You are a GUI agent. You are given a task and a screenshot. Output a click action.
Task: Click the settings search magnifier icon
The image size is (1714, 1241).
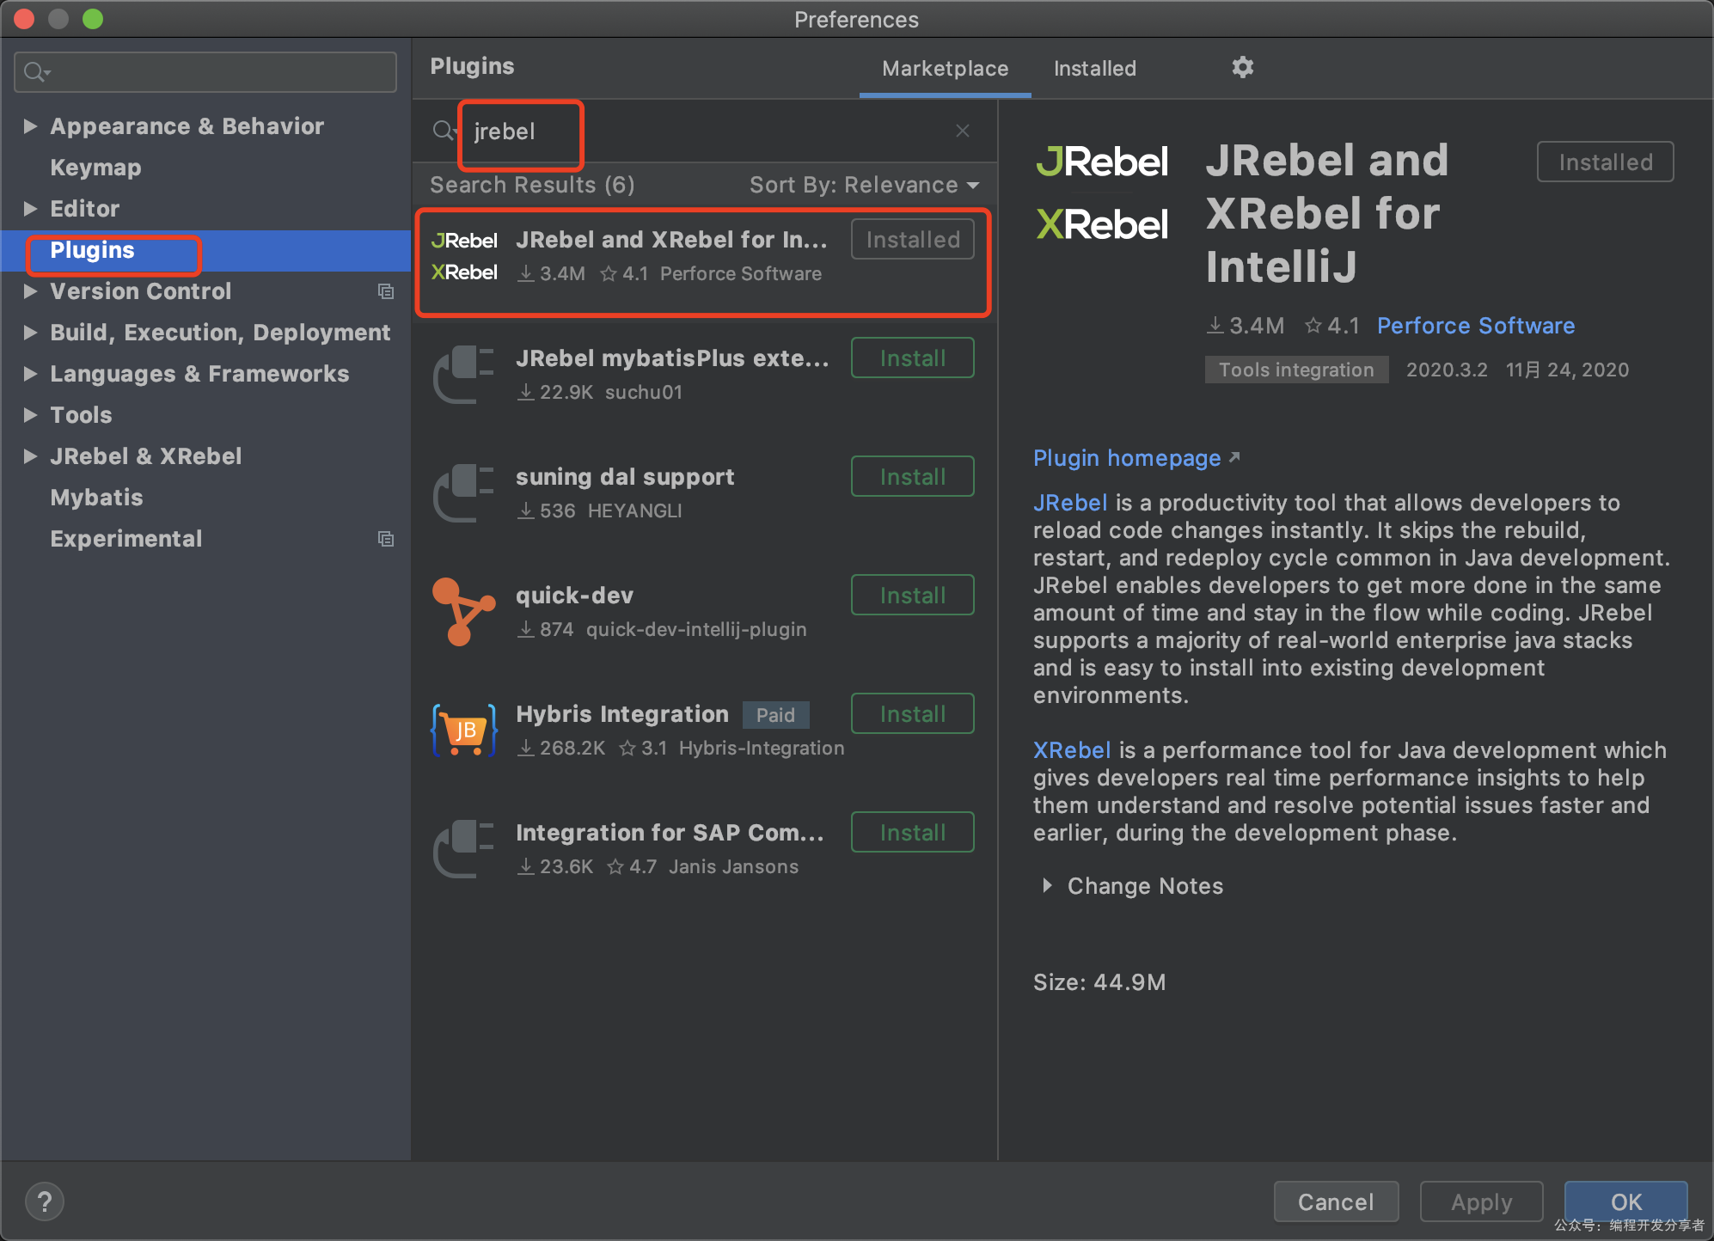tap(36, 72)
